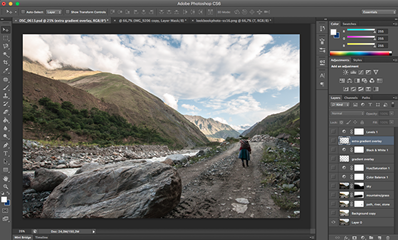Select the Blur tool
The height and width of the screenshot is (240, 398).
pyautogui.click(x=5, y=128)
